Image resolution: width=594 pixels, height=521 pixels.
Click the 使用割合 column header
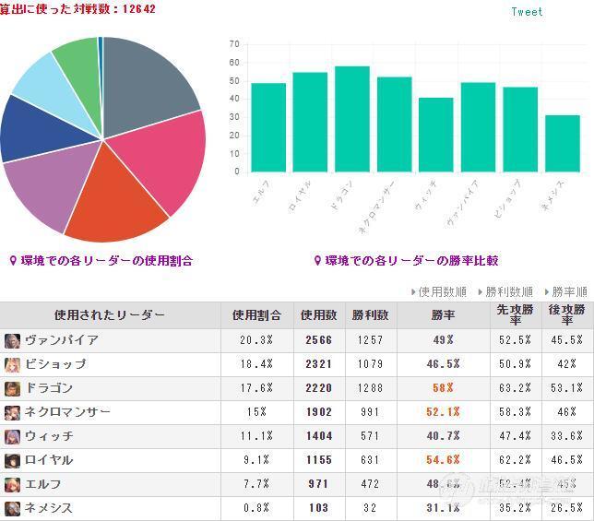(256, 315)
